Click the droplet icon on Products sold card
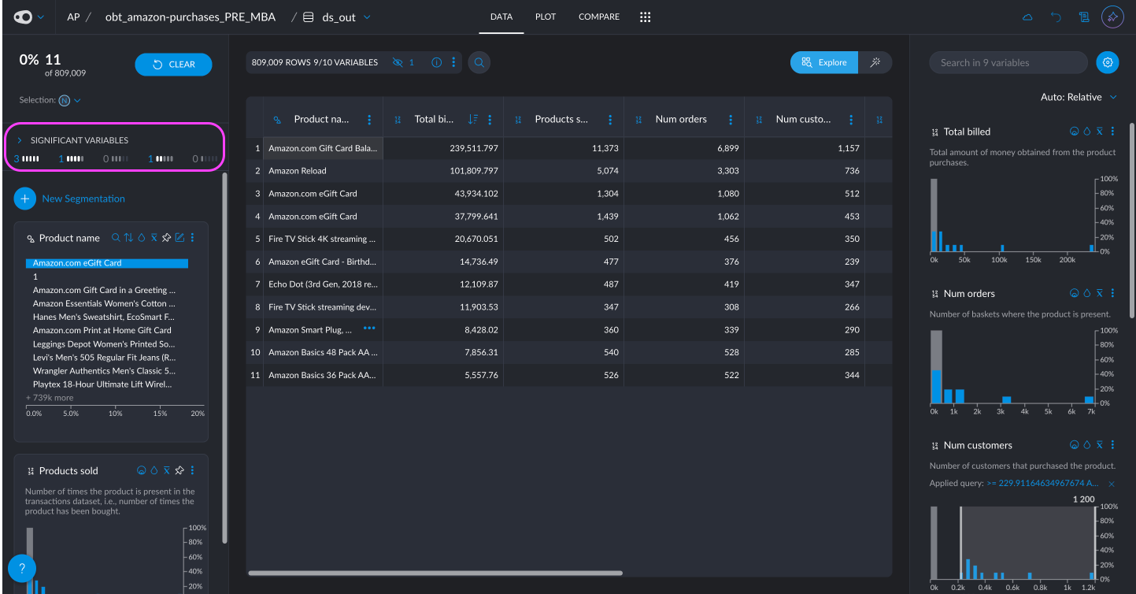The image size is (1136, 594). coord(154,470)
